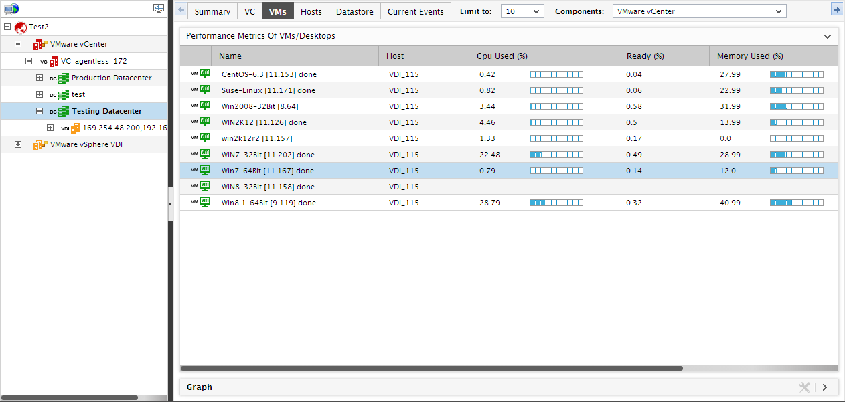845x402 pixels.
Task: Expand the test datacenter node
Action: click(40, 94)
